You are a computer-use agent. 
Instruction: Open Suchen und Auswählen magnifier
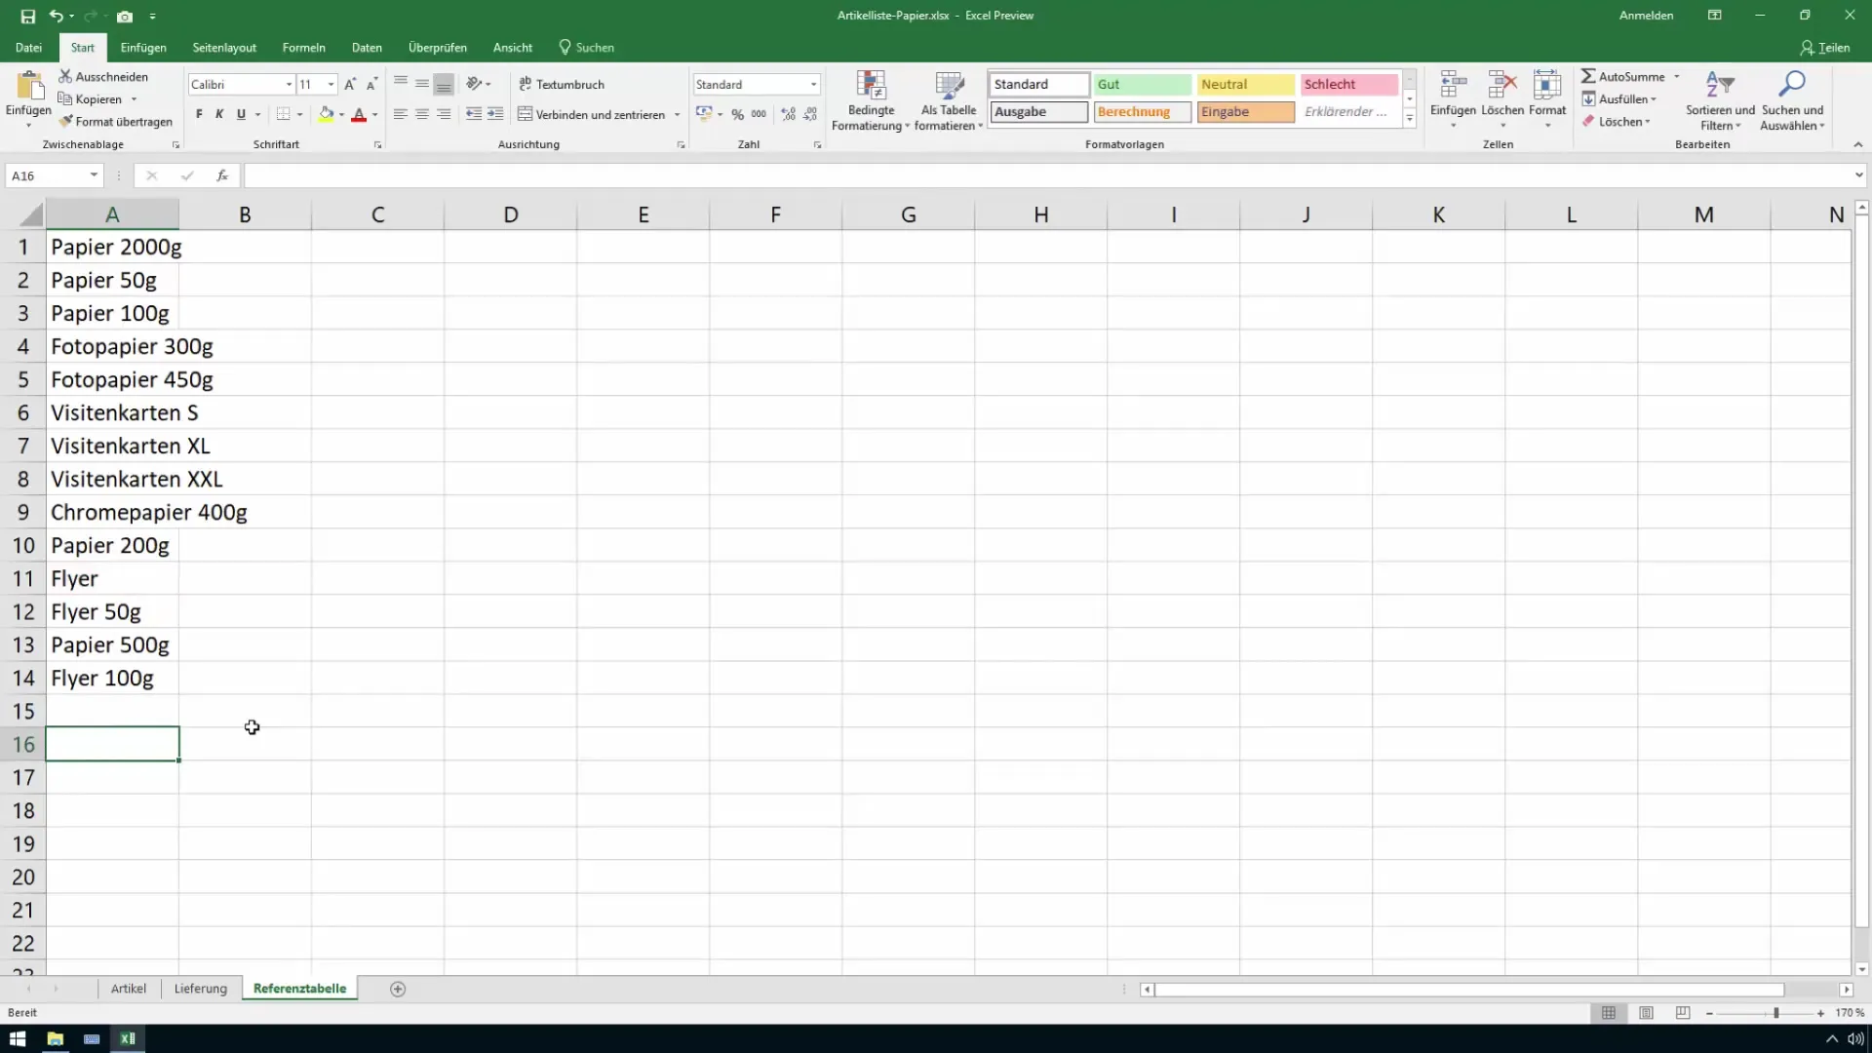[x=1792, y=99]
